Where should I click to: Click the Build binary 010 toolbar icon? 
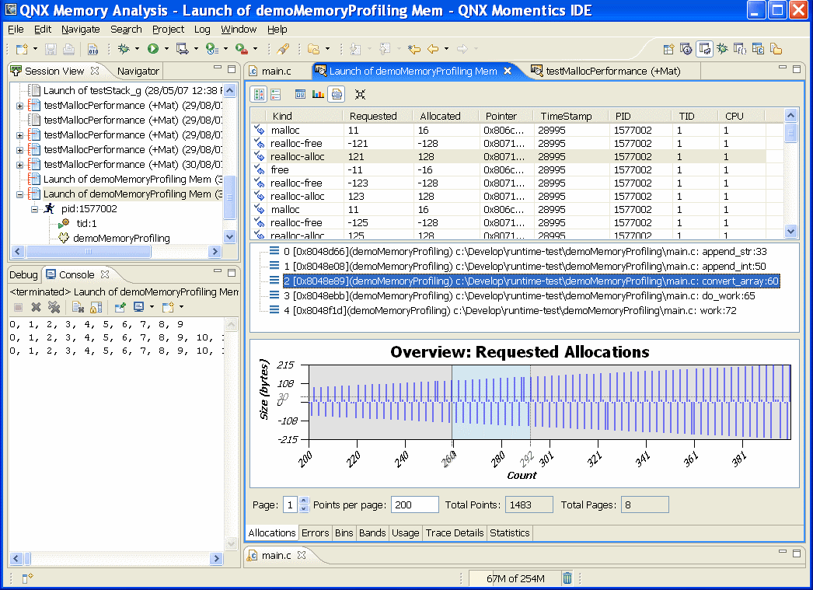[x=92, y=50]
